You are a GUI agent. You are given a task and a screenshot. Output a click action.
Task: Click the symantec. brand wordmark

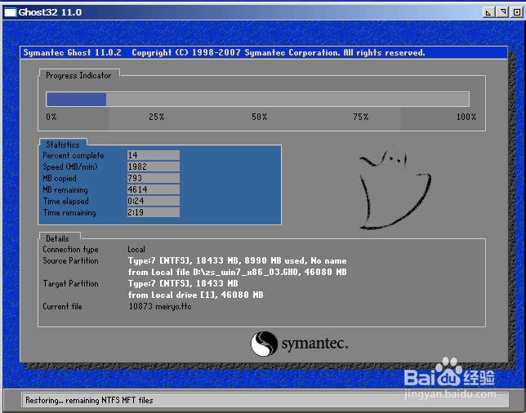click(314, 344)
